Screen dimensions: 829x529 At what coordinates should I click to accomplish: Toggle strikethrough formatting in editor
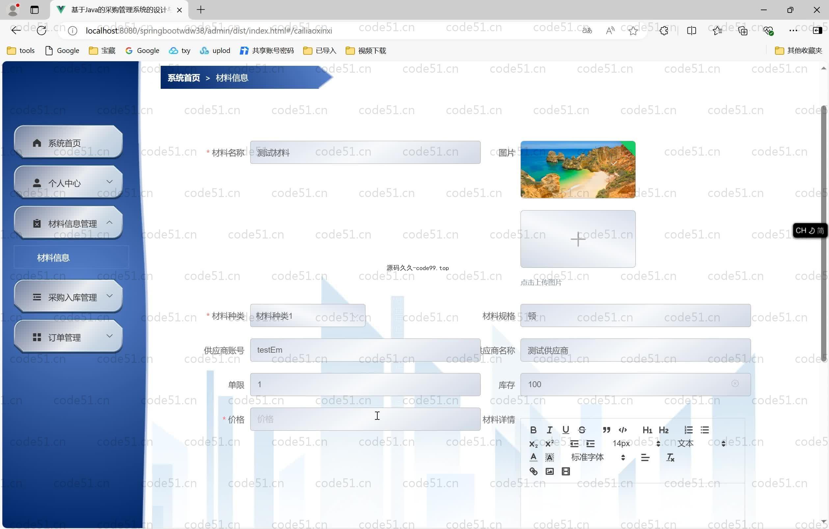pyautogui.click(x=582, y=430)
